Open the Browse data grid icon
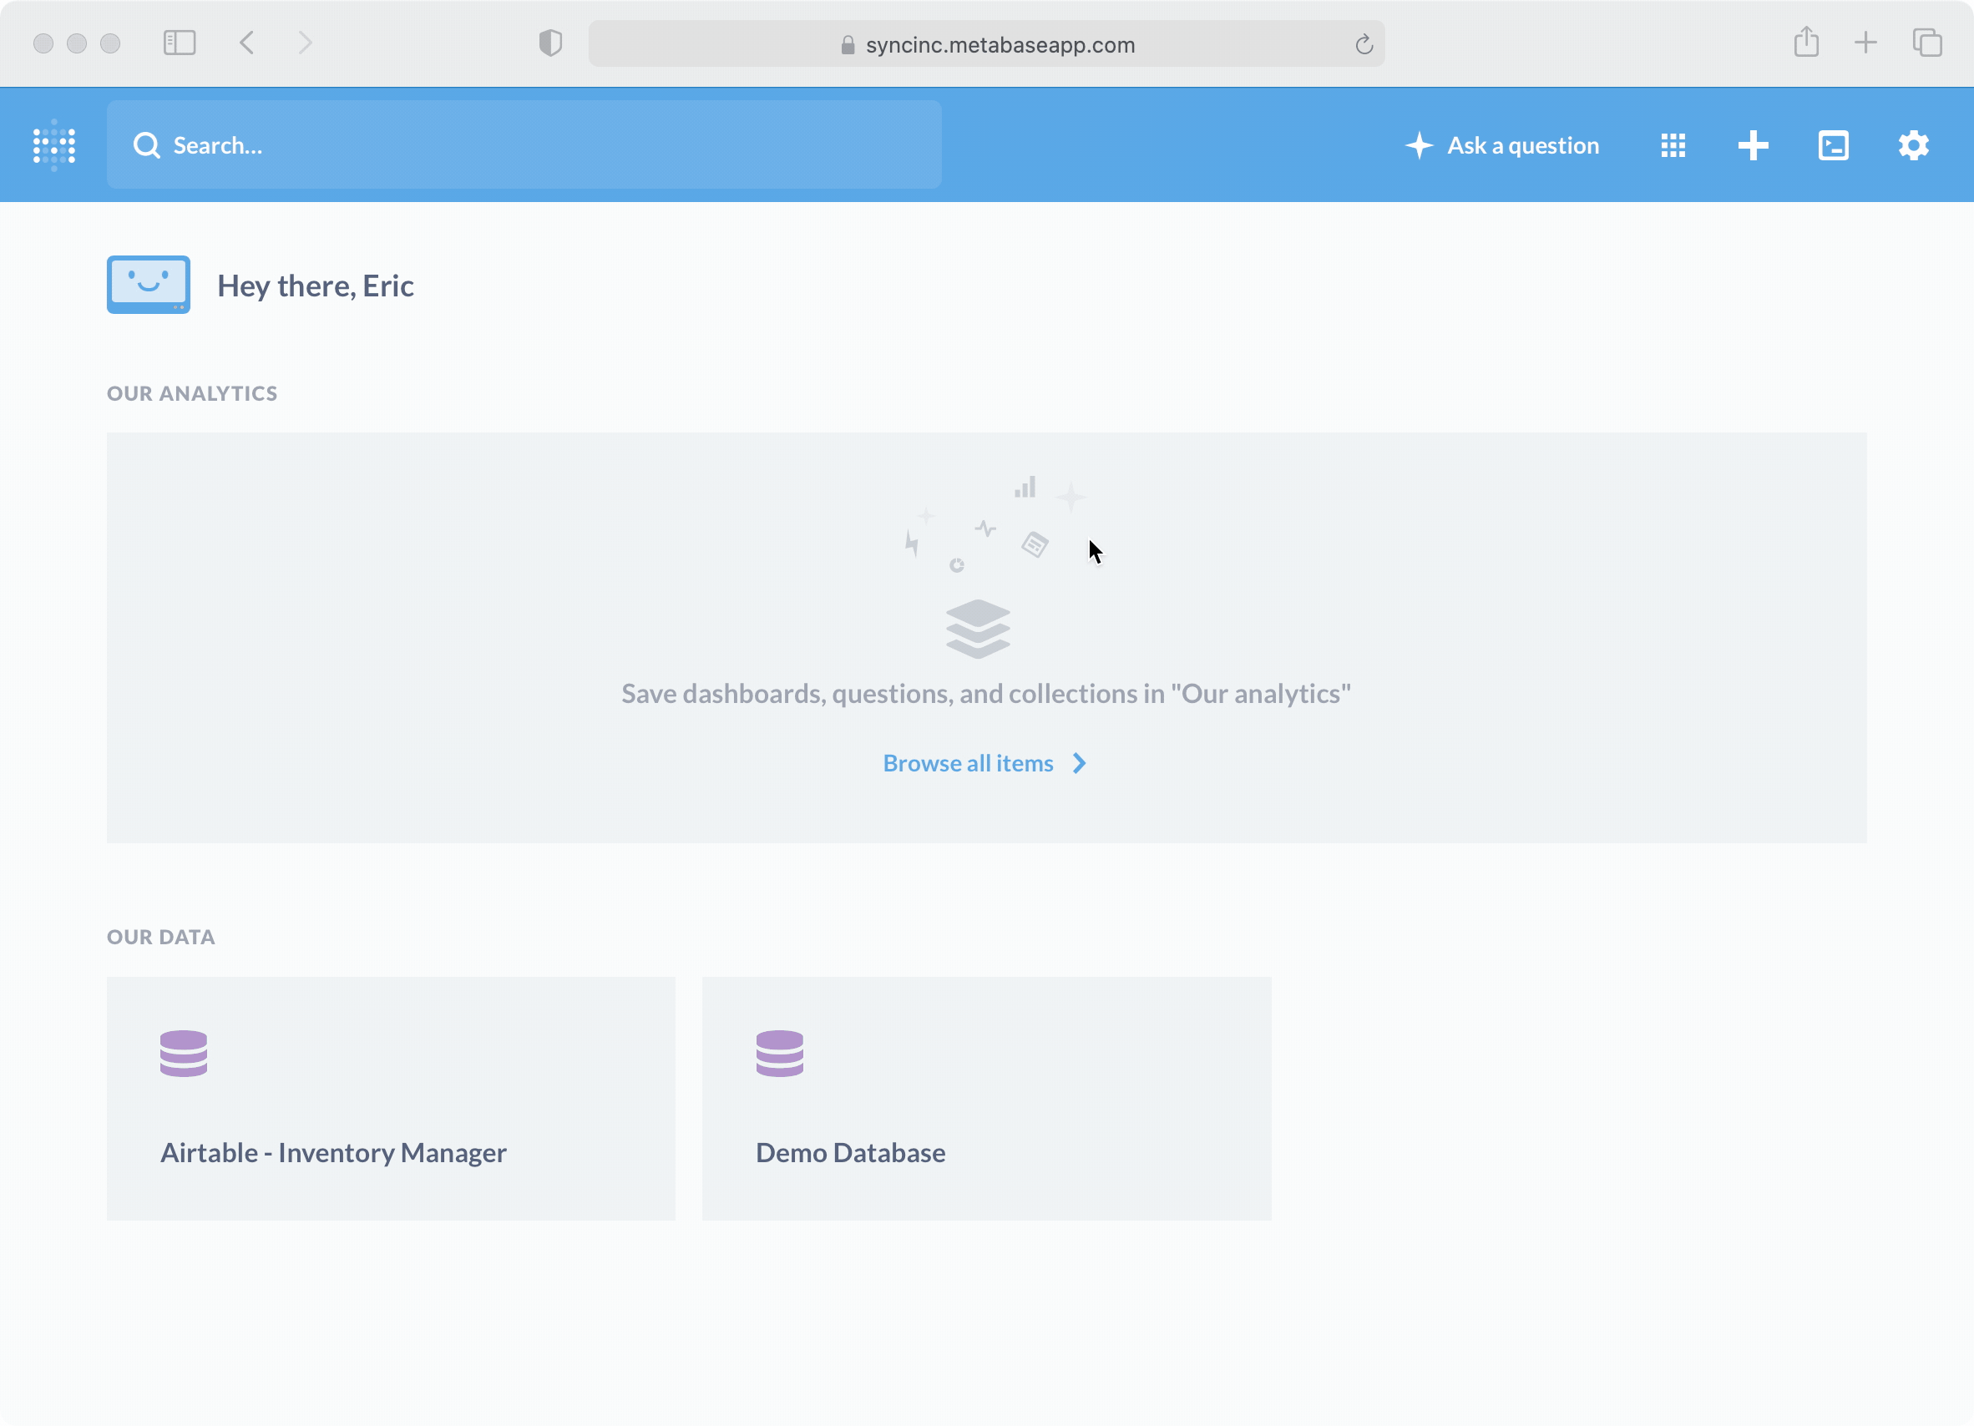1974x1426 pixels. [1672, 145]
